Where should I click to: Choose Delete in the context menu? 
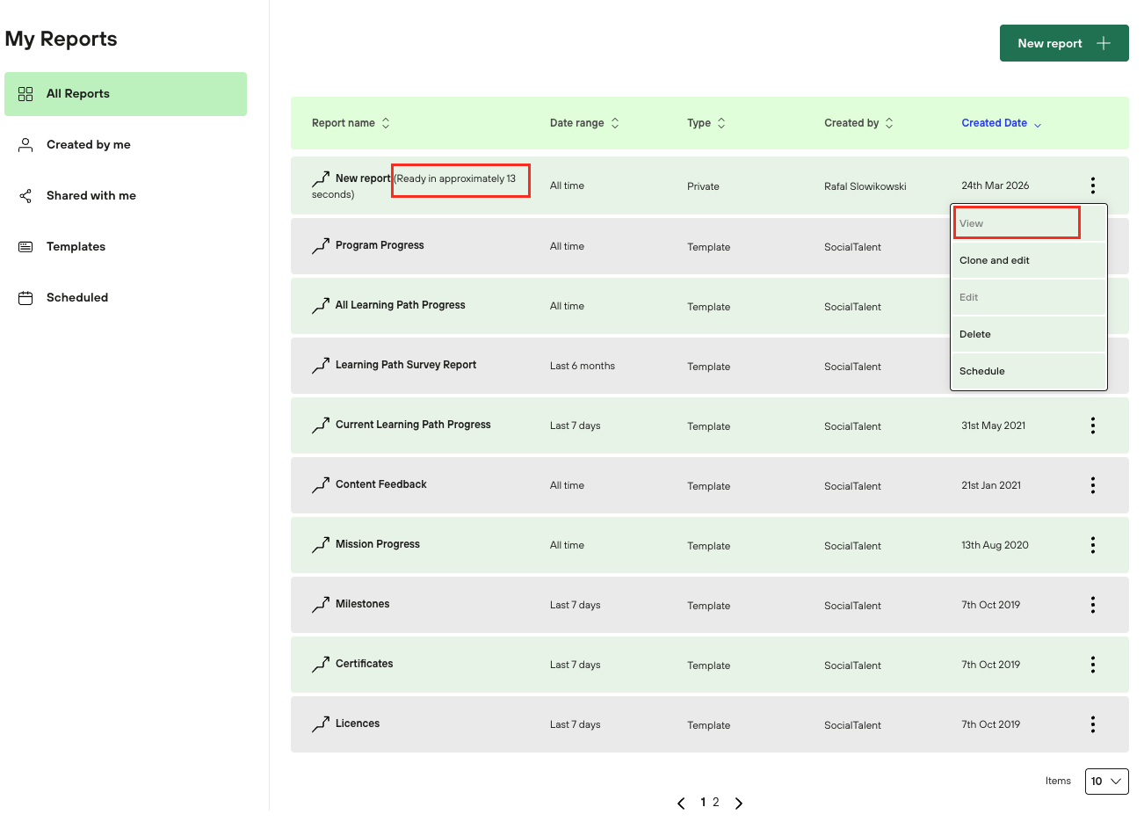[974, 334]
